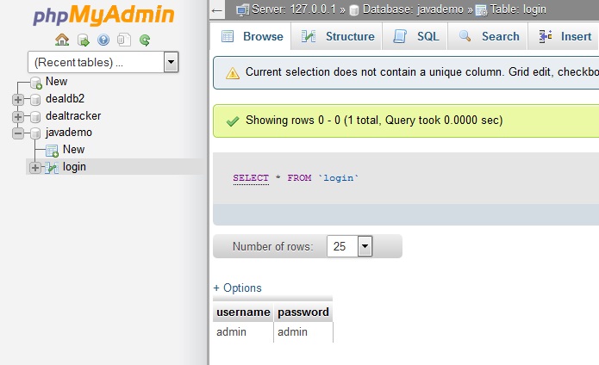Click the login table icon in tree
The height and width of the screenshot is (365, 599).
click(x=52, y=167)
